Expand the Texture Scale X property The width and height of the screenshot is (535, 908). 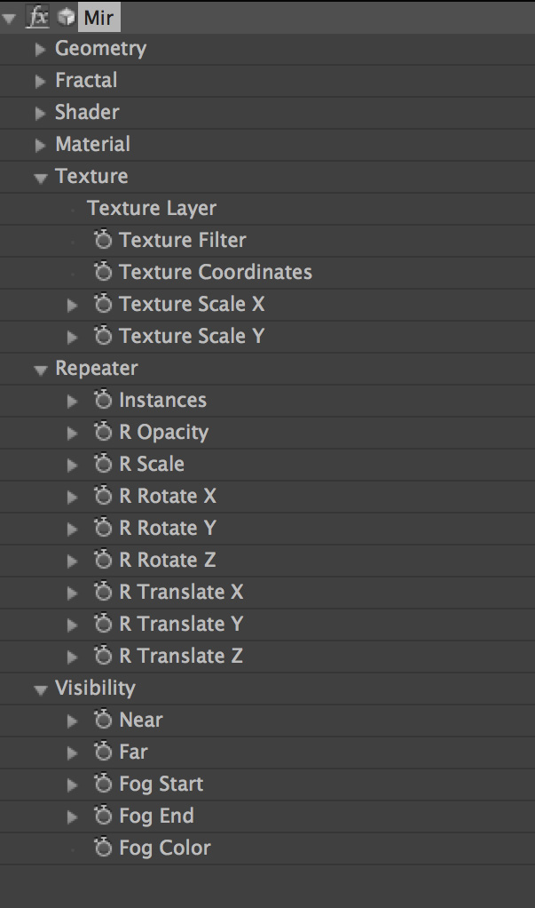[x=72, y=305]
